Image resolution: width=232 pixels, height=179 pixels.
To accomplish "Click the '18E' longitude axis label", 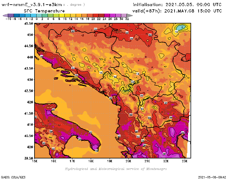I will pyautogui.click(x=91, y=161).
